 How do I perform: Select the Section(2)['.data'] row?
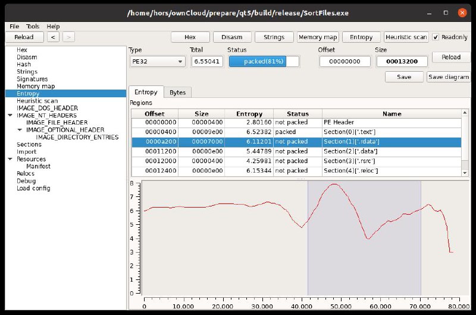pos(296,151)
